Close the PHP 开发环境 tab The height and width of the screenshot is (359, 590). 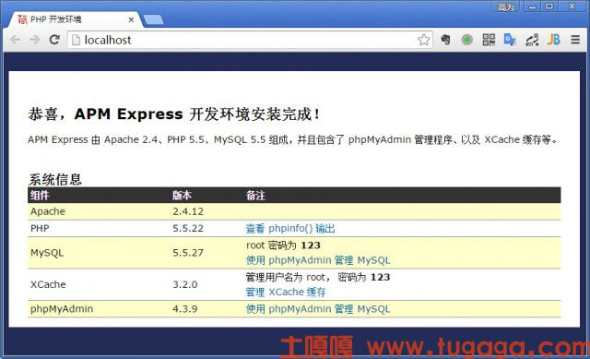[131, 19]
